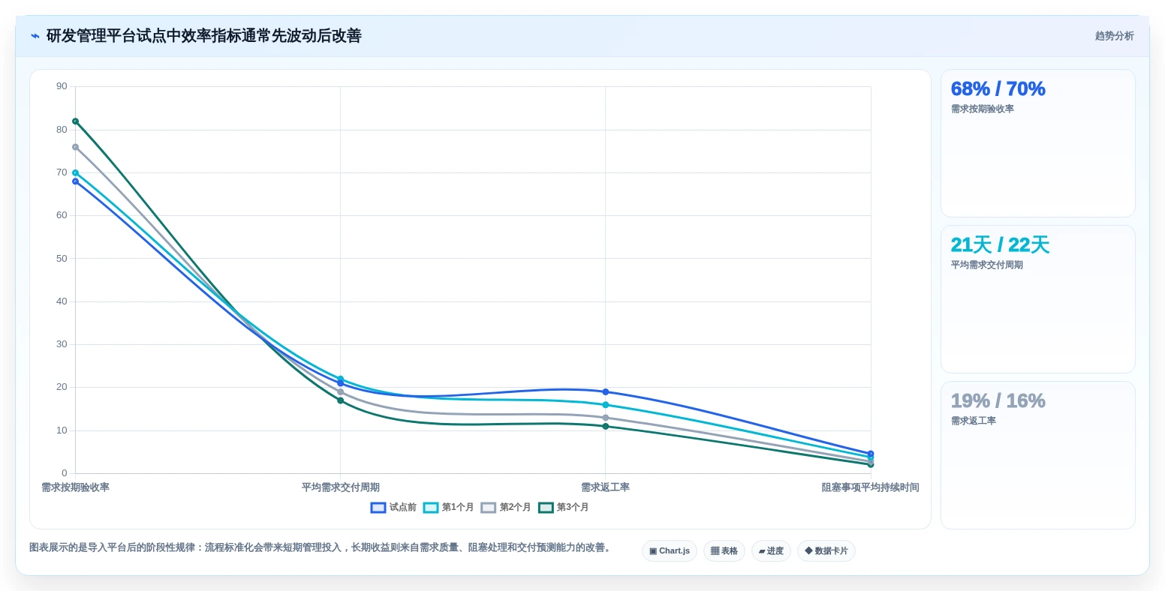Click the chart title 研发管理平台试点中效率指标通常先波动后改善
Screen dimensions: 1165x591
tap(204, 36)
